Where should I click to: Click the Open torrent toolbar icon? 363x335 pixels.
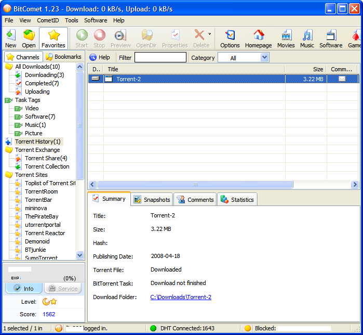[x=29, y=38]
